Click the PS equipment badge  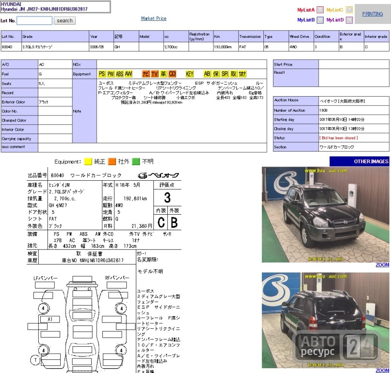pos(102,74)
